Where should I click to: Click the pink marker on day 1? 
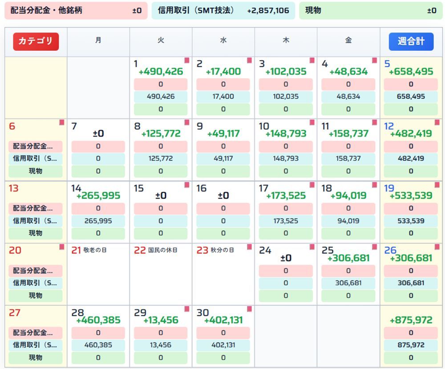[187, 60]
